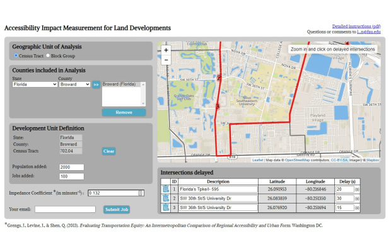Screen dimensions: 391x252
Task: Zoom out on the map
Action: pyautogui.click(x=166, y=60)
